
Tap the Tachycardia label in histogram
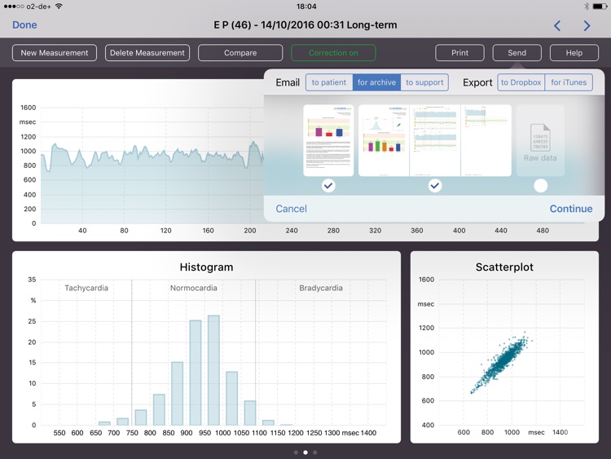click(86, 288)
